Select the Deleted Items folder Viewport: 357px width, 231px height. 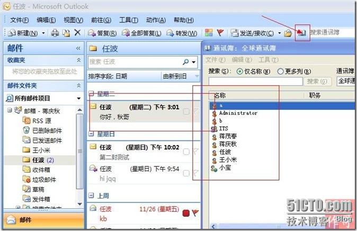(42, 130)
